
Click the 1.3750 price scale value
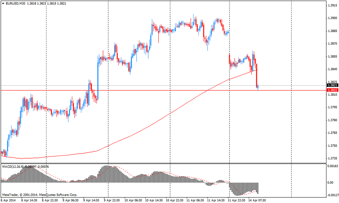coord(333,146)
